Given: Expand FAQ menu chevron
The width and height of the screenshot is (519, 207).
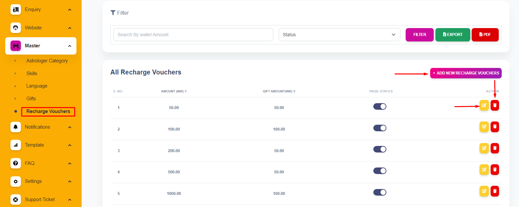Looking at the screenshot, I should tap(70, 164).
